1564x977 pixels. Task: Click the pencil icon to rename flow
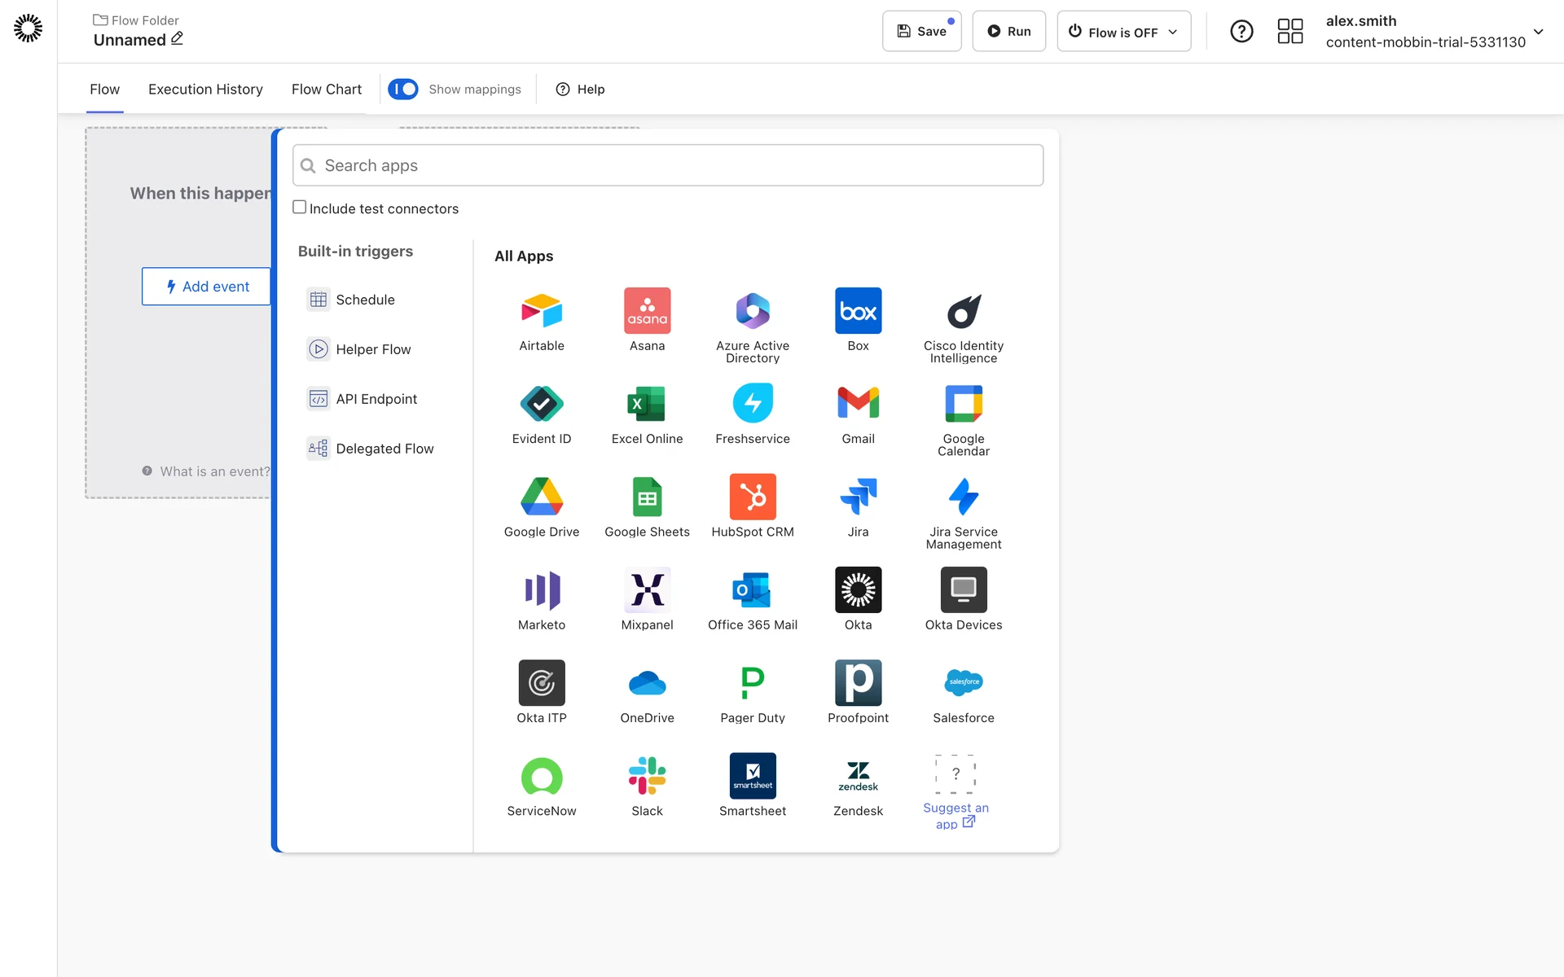point(177,38)
